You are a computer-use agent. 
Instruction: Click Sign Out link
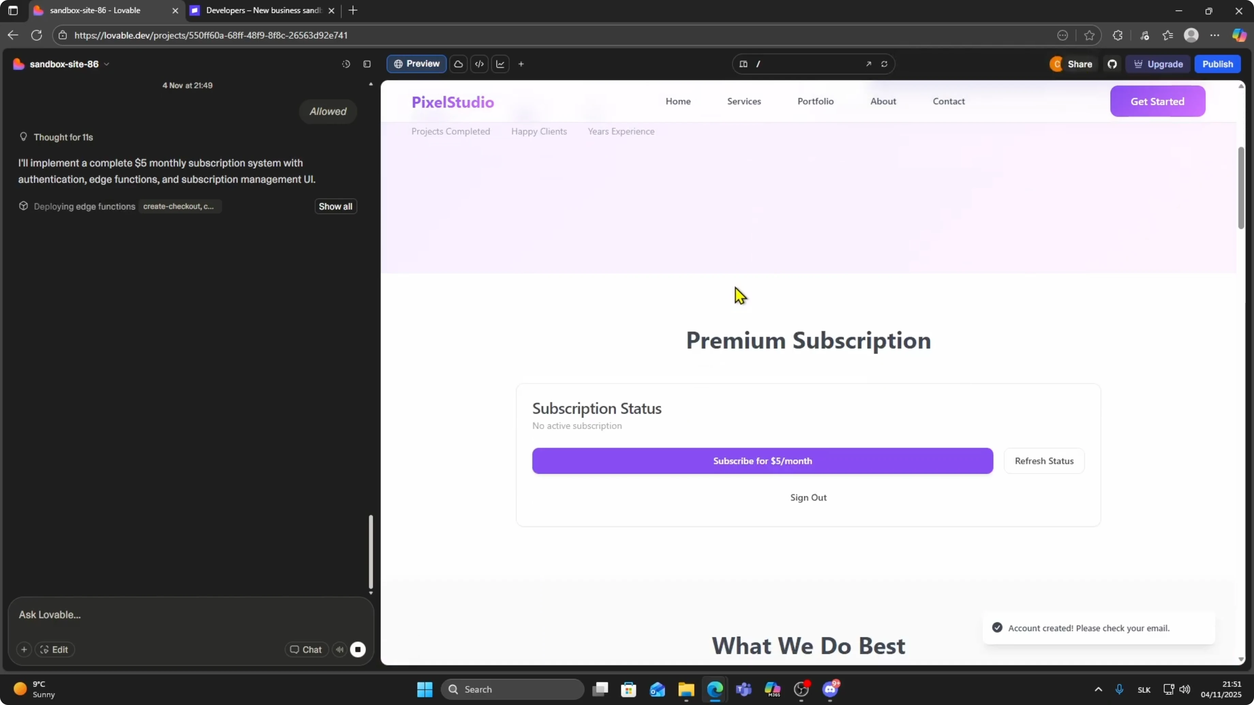click(x=808, y=497)
